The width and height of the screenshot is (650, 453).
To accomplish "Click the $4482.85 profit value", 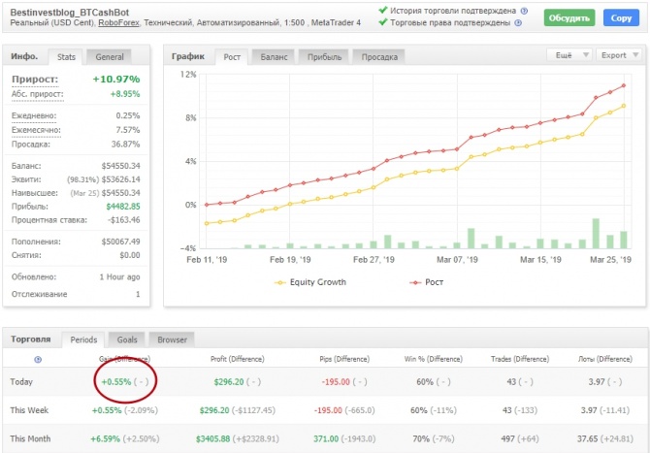I will point(123,207).
